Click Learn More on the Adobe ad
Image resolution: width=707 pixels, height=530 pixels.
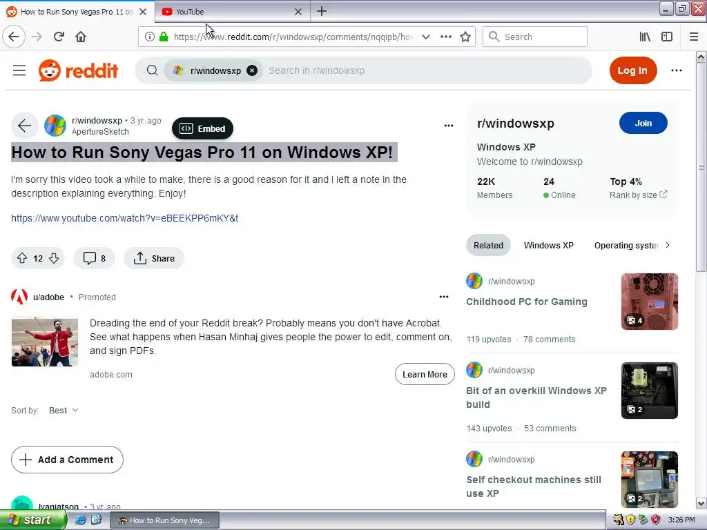point(425,374)
